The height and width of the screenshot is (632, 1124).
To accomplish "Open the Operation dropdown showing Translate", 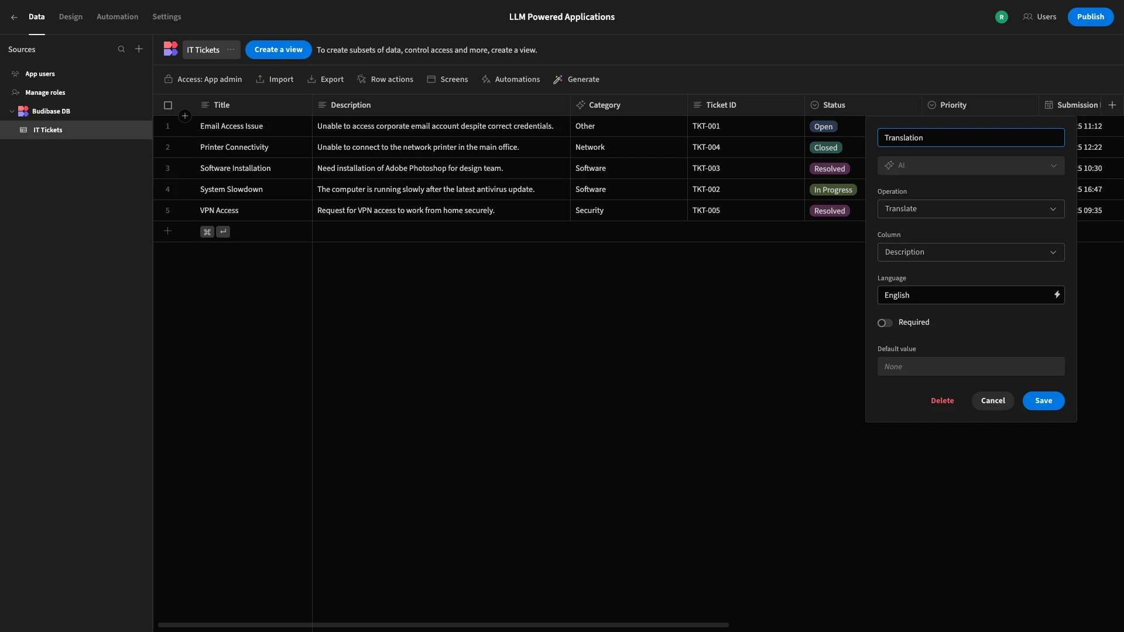I will 971,209.
